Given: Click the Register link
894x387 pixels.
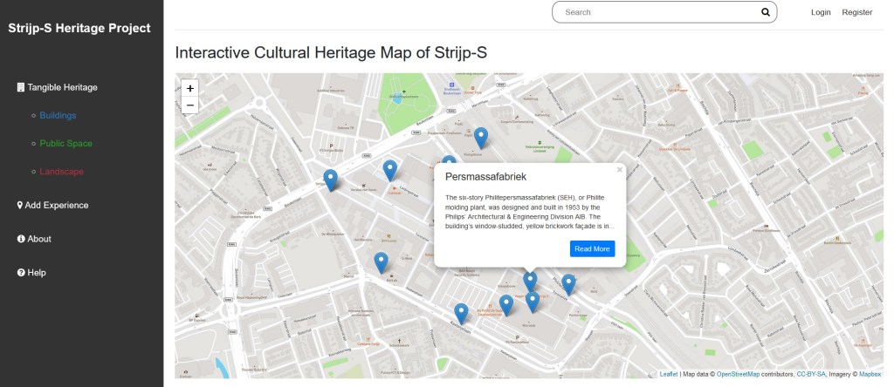Looking at the screenshot, I should click(x=856, y=12).
